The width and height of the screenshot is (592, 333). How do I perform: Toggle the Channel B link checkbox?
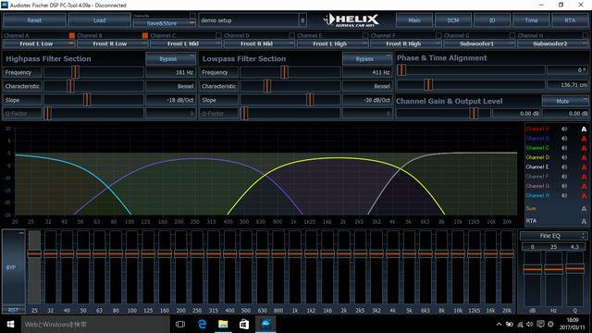(x=145, y=35)
